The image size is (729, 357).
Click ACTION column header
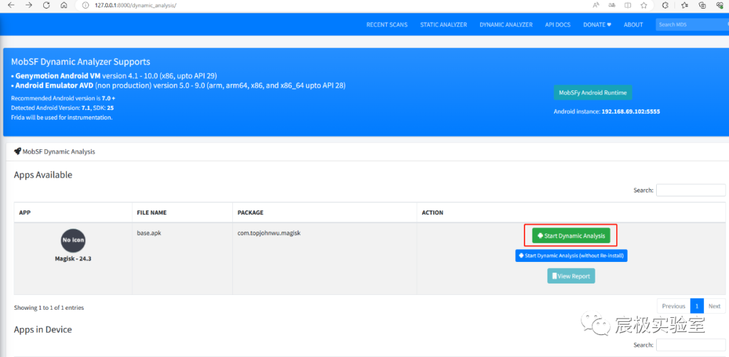(571, 213)
